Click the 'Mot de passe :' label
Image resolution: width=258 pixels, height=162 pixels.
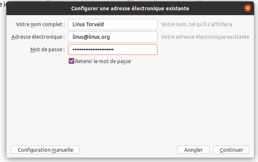point(47,49)
